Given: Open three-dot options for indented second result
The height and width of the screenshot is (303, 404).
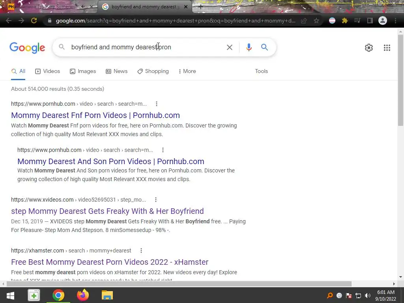Looking at the screenshot, I should (x=163, y=150).
